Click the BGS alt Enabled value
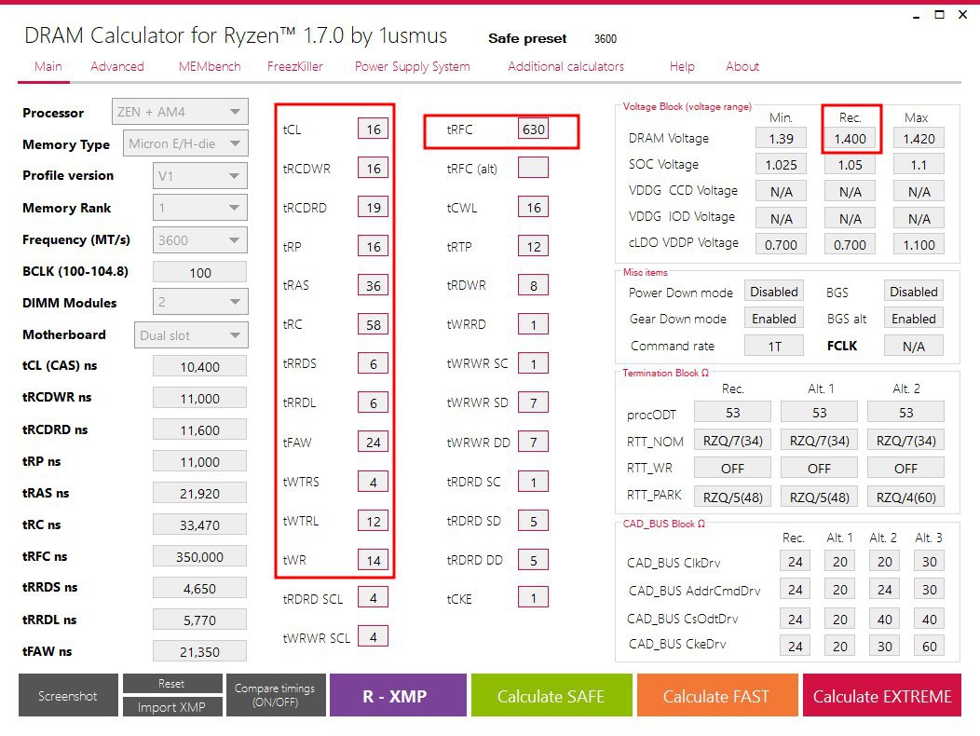The image size is (980, 736). click(x=914, y=319)
